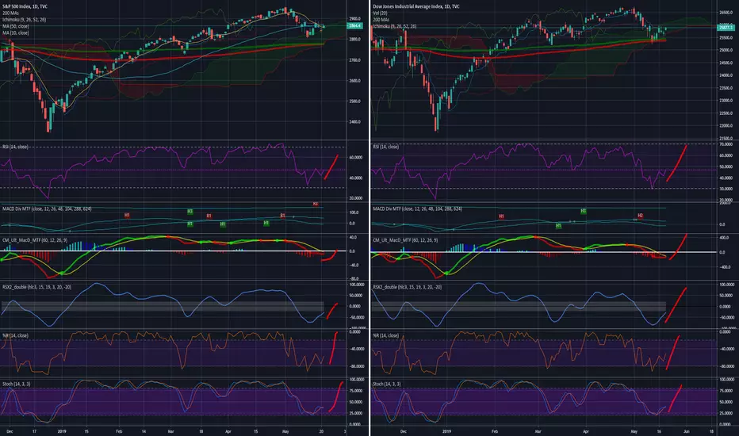Viewport: 739px width, 436px height.
Task: Click the Feb date on S&P time axis
Action: point(119,431)
